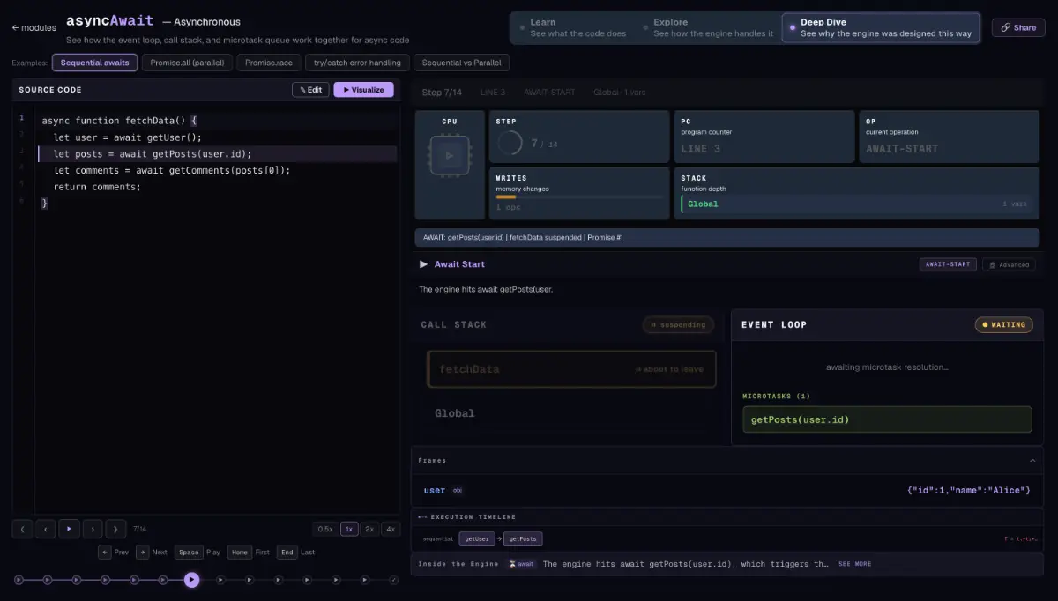Click the Execution Timeline header icon
The image size is (1058, 601).
coord(422,516)
